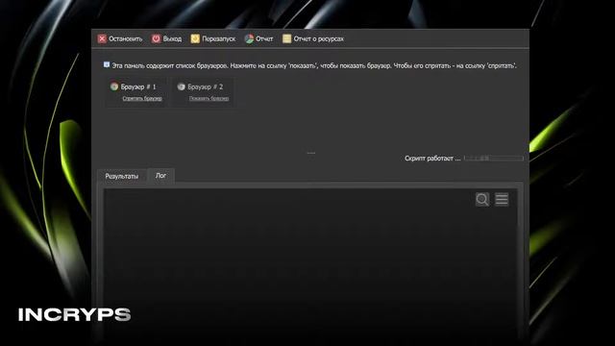Screen dimensions: 615x346
Task: Click the Браузер # 2 gray icon
Action: point(181,86)
